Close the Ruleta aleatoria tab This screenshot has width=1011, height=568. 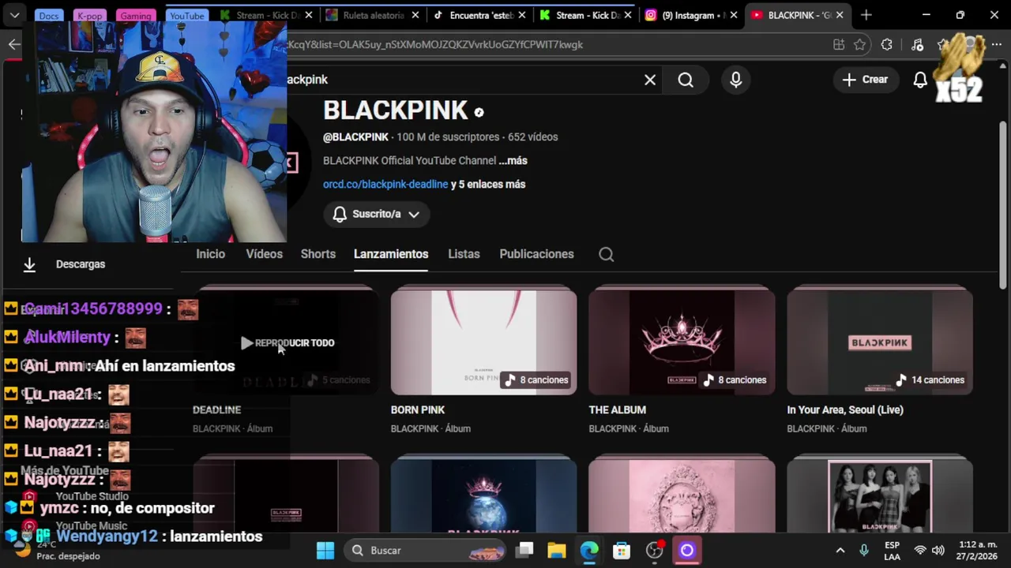415,15
